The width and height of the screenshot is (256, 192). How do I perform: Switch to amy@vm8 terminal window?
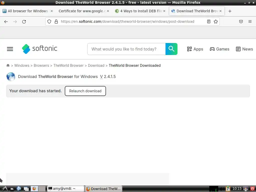tap(66, 189)
